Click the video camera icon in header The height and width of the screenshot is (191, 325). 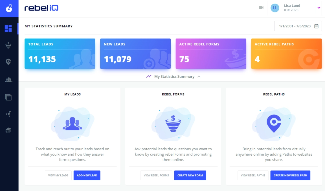pyautogui.click(x=261, y=8)
